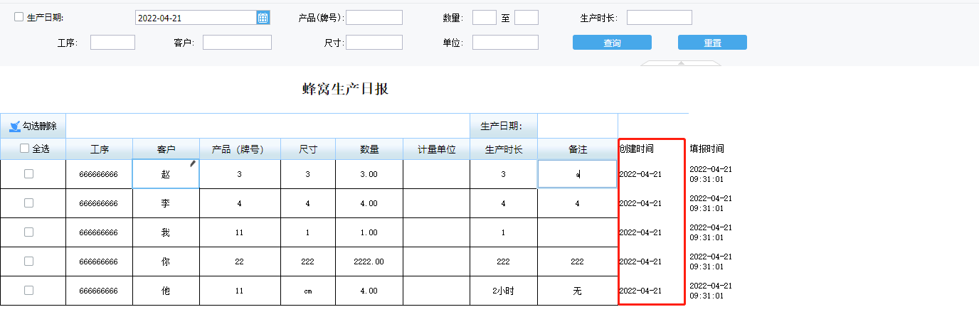The width and height of the screenshot is (979, 334).
Task: Focus the 客户 filter input
Action: [237, 43]
